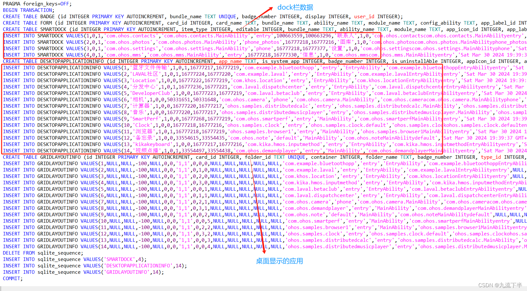Viewport: 527px width, 291px height.
Task: Click the 'kikakeyboard' app name value
Action: [153, 144]
